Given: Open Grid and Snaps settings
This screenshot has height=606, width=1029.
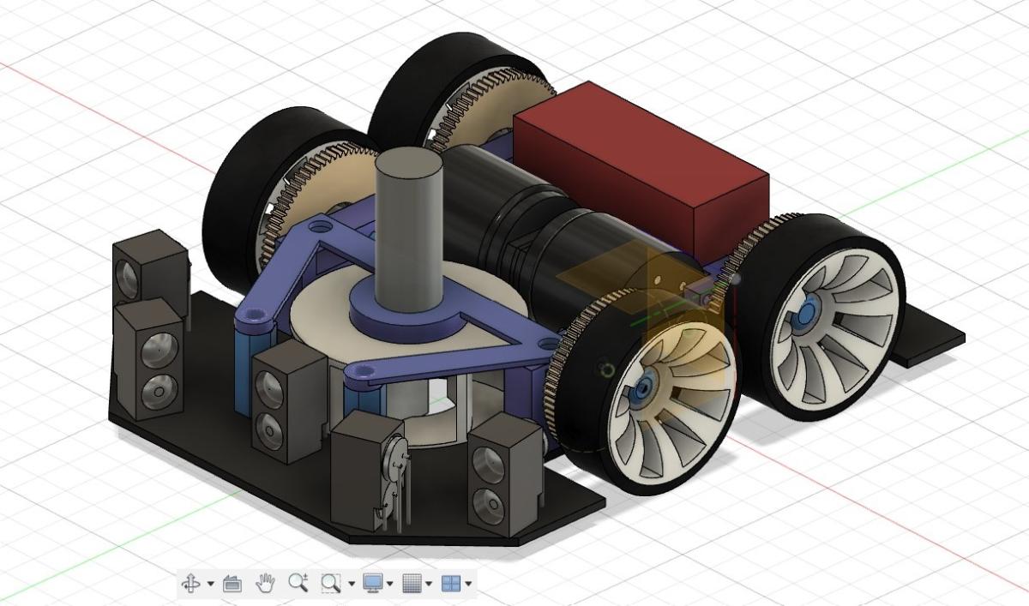Looking at the screenshot, I should [x=413, y=584].
